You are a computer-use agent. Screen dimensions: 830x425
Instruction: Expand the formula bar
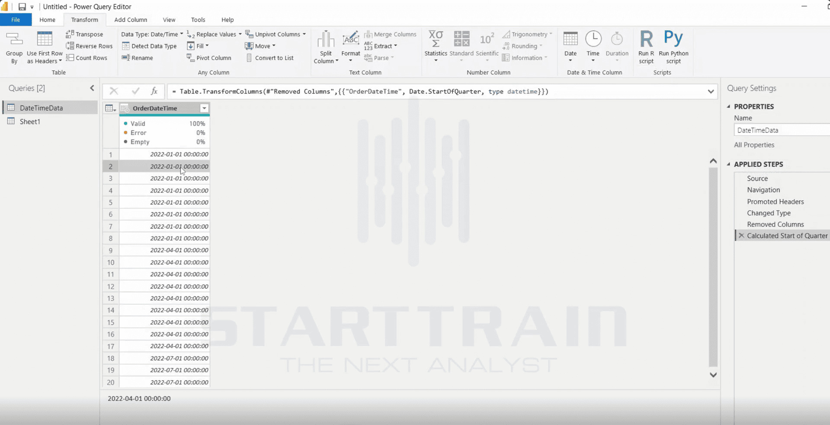[711, 91]
